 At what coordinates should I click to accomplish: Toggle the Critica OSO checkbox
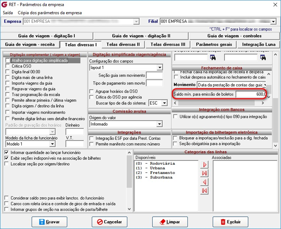coord(8,66)
